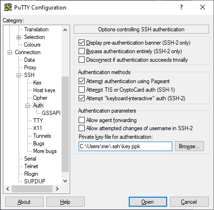Close the PuTTY Configuration window
This screenshot has height=210, width=214.
pyautogui.click(x=203, y=7)
